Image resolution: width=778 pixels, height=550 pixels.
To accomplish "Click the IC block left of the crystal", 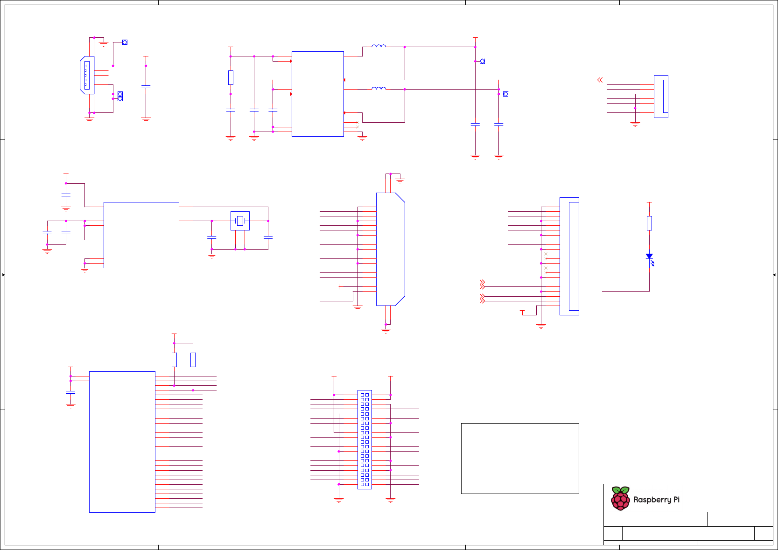I will tap(141, 235).
